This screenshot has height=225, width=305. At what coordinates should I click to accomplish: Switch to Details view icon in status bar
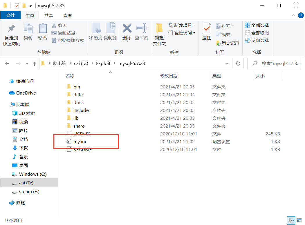[291, 221]
